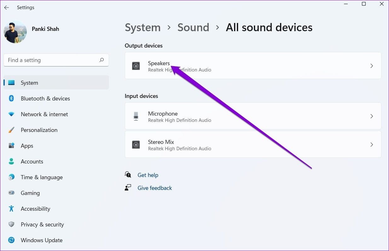
Task: Click the search magnifier icon
Action: coord(101,60)
